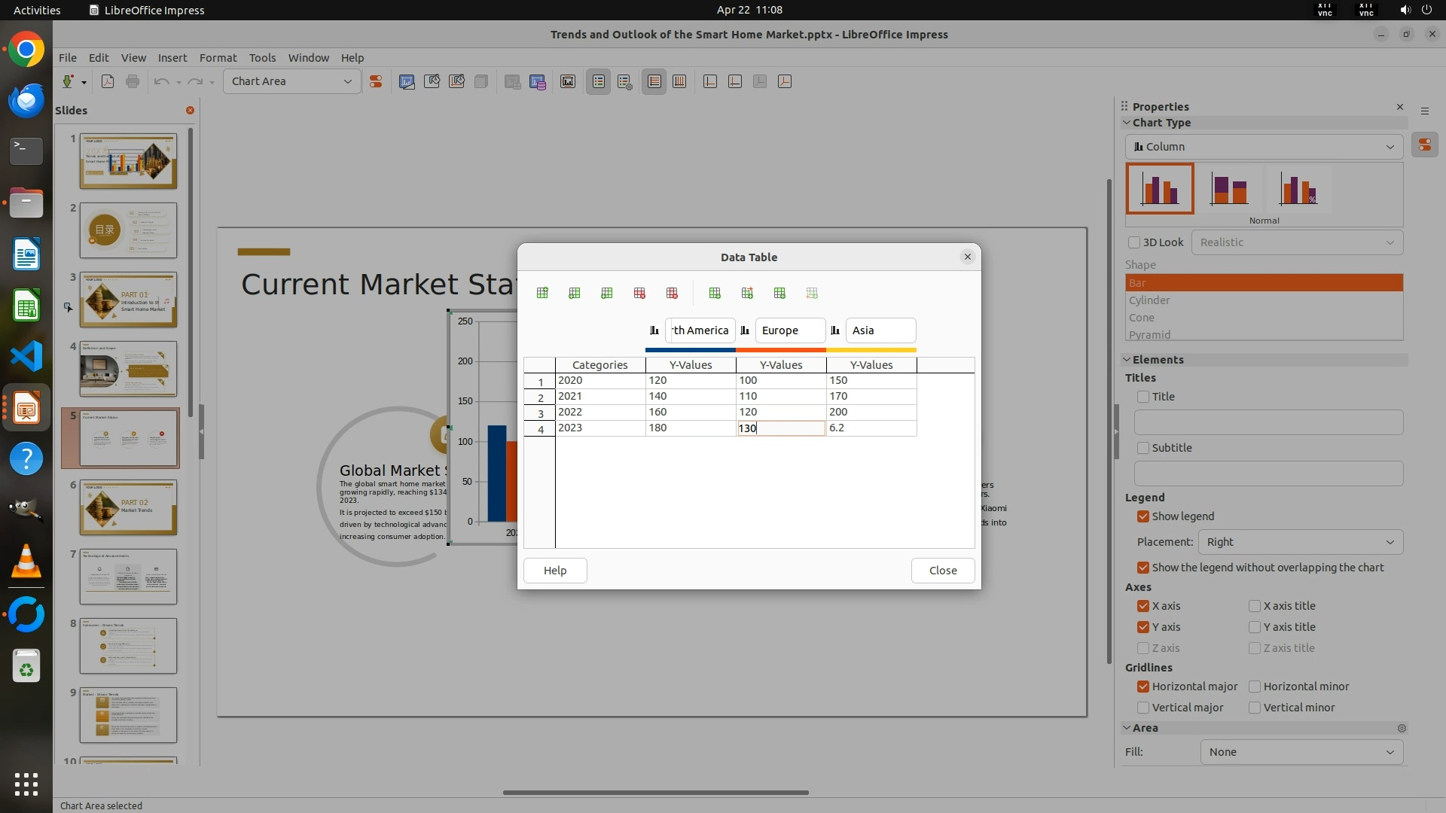The width and height of the screenshot is (1446, 813).
Task: Enable Vertical major gridlines
Action: (1143, 708)
